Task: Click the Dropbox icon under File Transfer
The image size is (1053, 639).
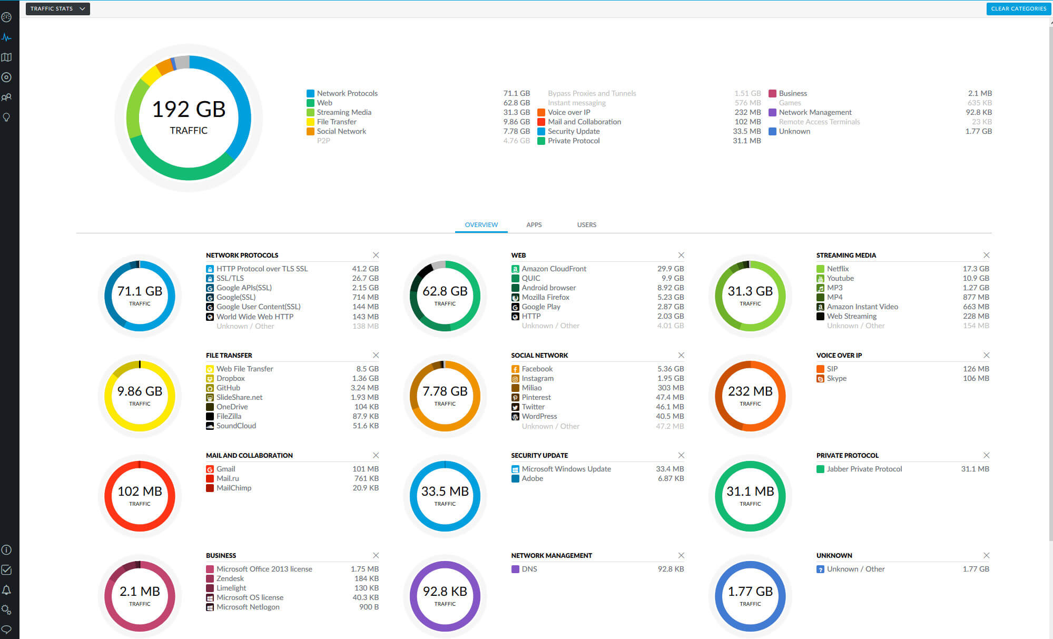Action: tap(210, 379)
